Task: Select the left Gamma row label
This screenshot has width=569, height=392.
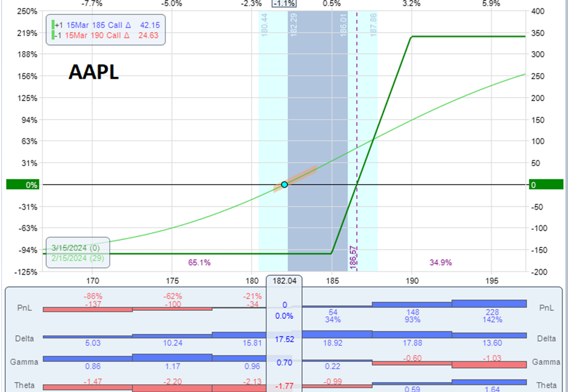Action: (x=23, y=362)
